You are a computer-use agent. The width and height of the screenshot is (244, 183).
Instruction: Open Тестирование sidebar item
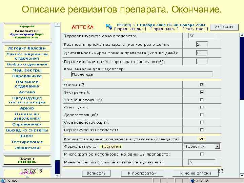27,142
